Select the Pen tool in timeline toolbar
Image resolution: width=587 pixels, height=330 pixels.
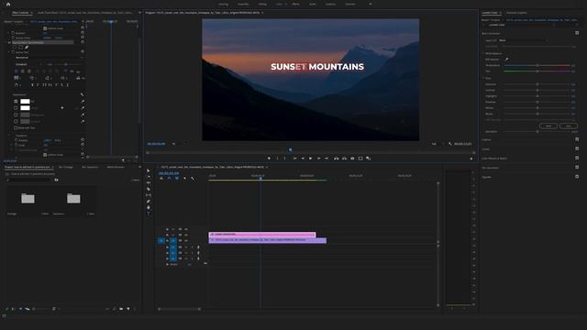pos(149,202)
